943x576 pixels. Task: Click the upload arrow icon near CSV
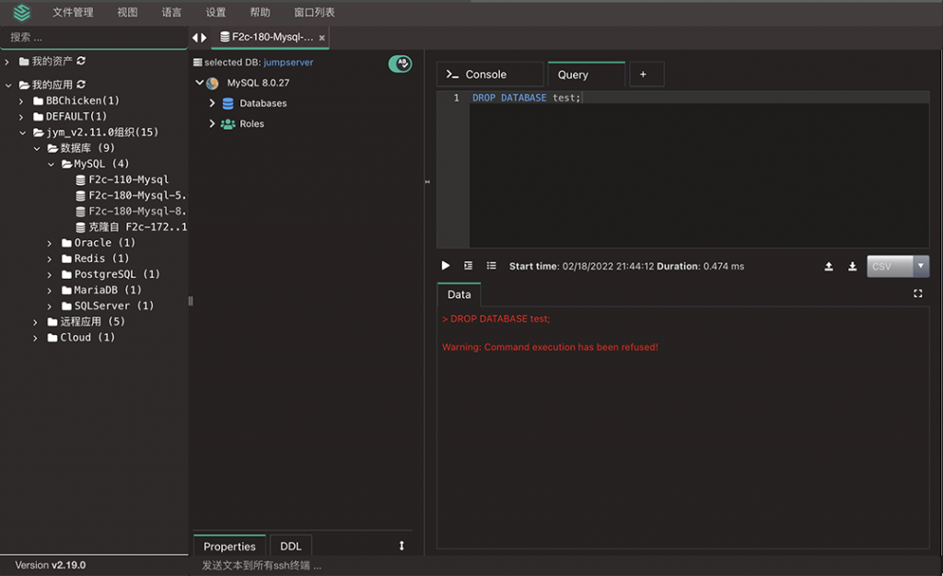[829, 266]
